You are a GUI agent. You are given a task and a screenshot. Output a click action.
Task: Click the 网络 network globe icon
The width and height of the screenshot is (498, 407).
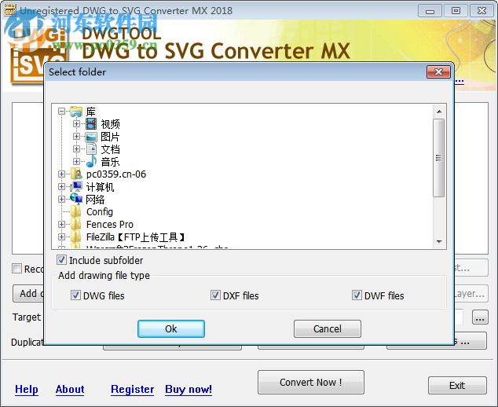coord(76,199)
